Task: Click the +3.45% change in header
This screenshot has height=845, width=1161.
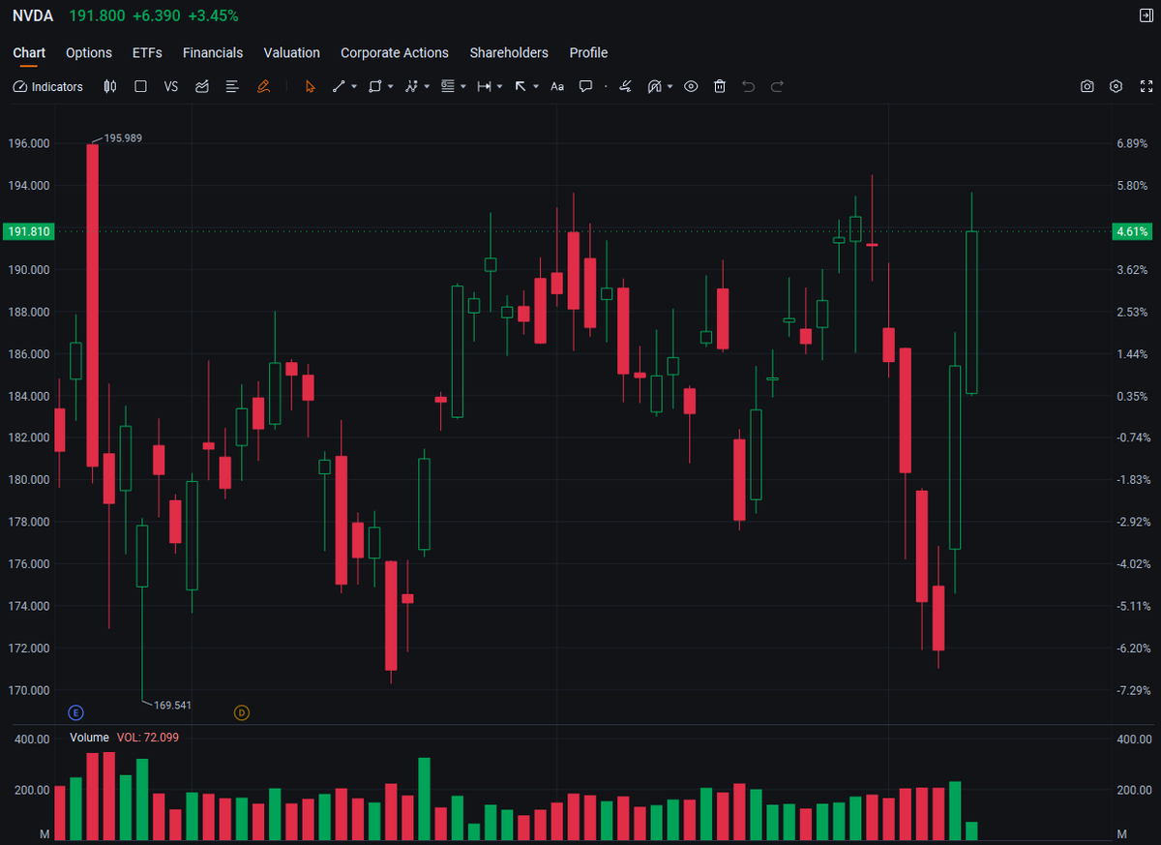Action: 213,15
